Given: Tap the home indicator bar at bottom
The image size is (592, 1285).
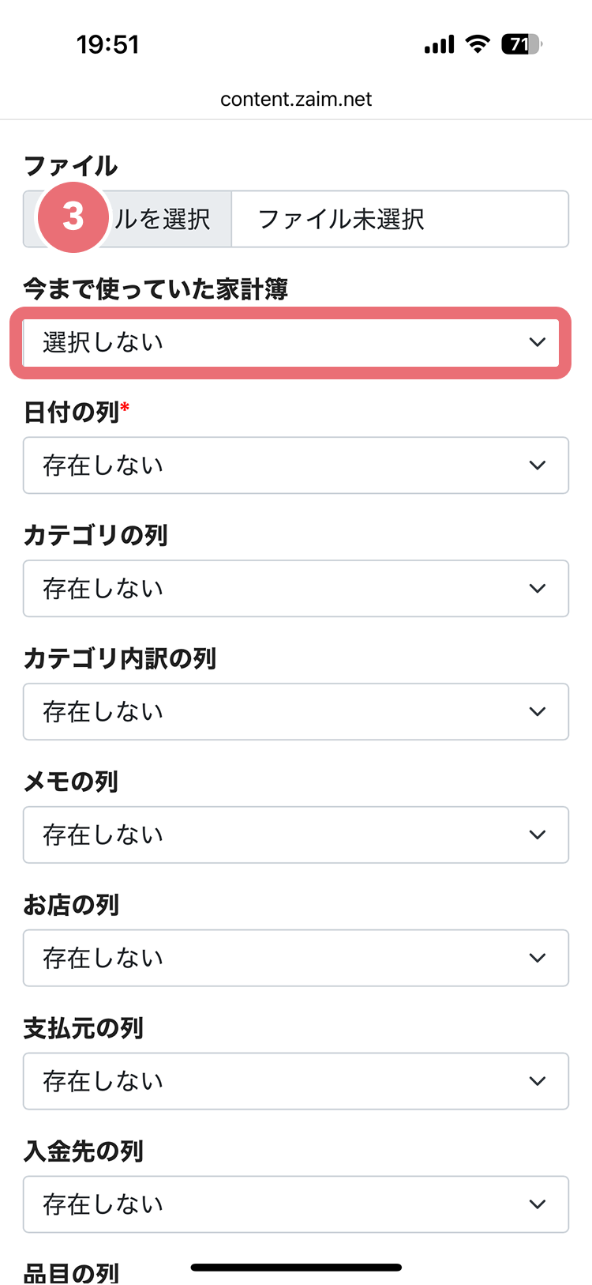Looking at the screenshot, I should tap(296, 1268).
